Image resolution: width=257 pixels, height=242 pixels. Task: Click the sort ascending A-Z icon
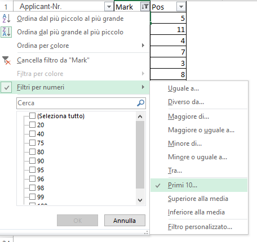pos(6,19)
